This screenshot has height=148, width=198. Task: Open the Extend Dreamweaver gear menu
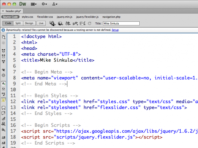(44, 4)
